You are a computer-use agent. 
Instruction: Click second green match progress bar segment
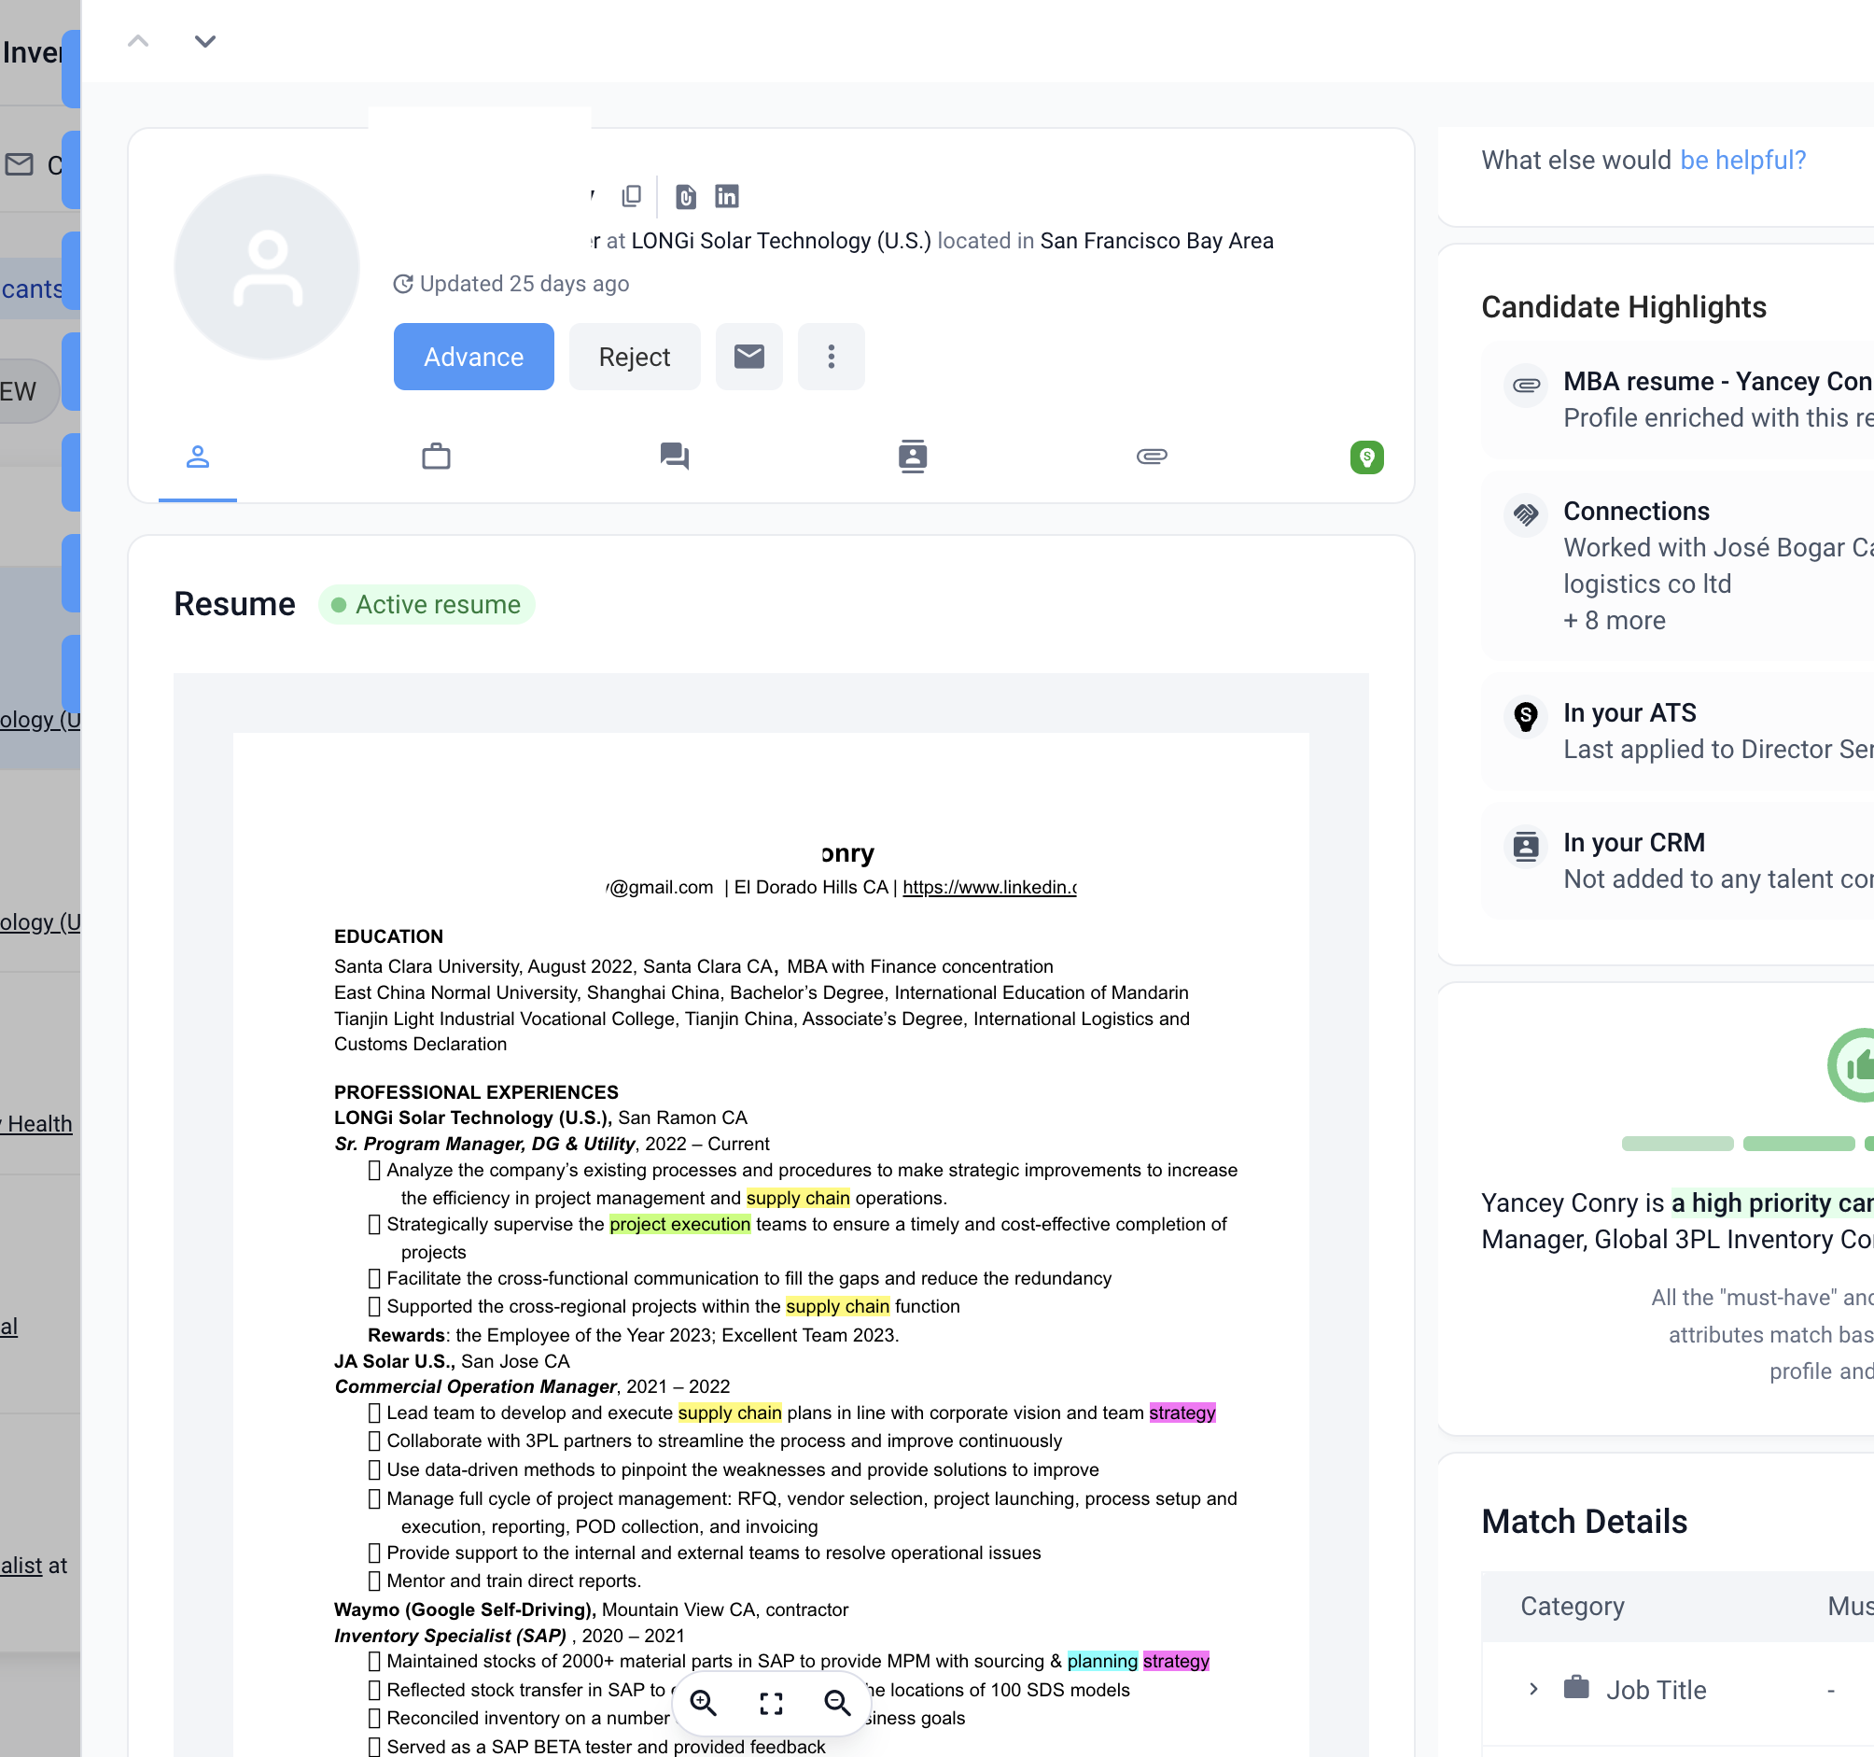(x=1798, y=1144)
